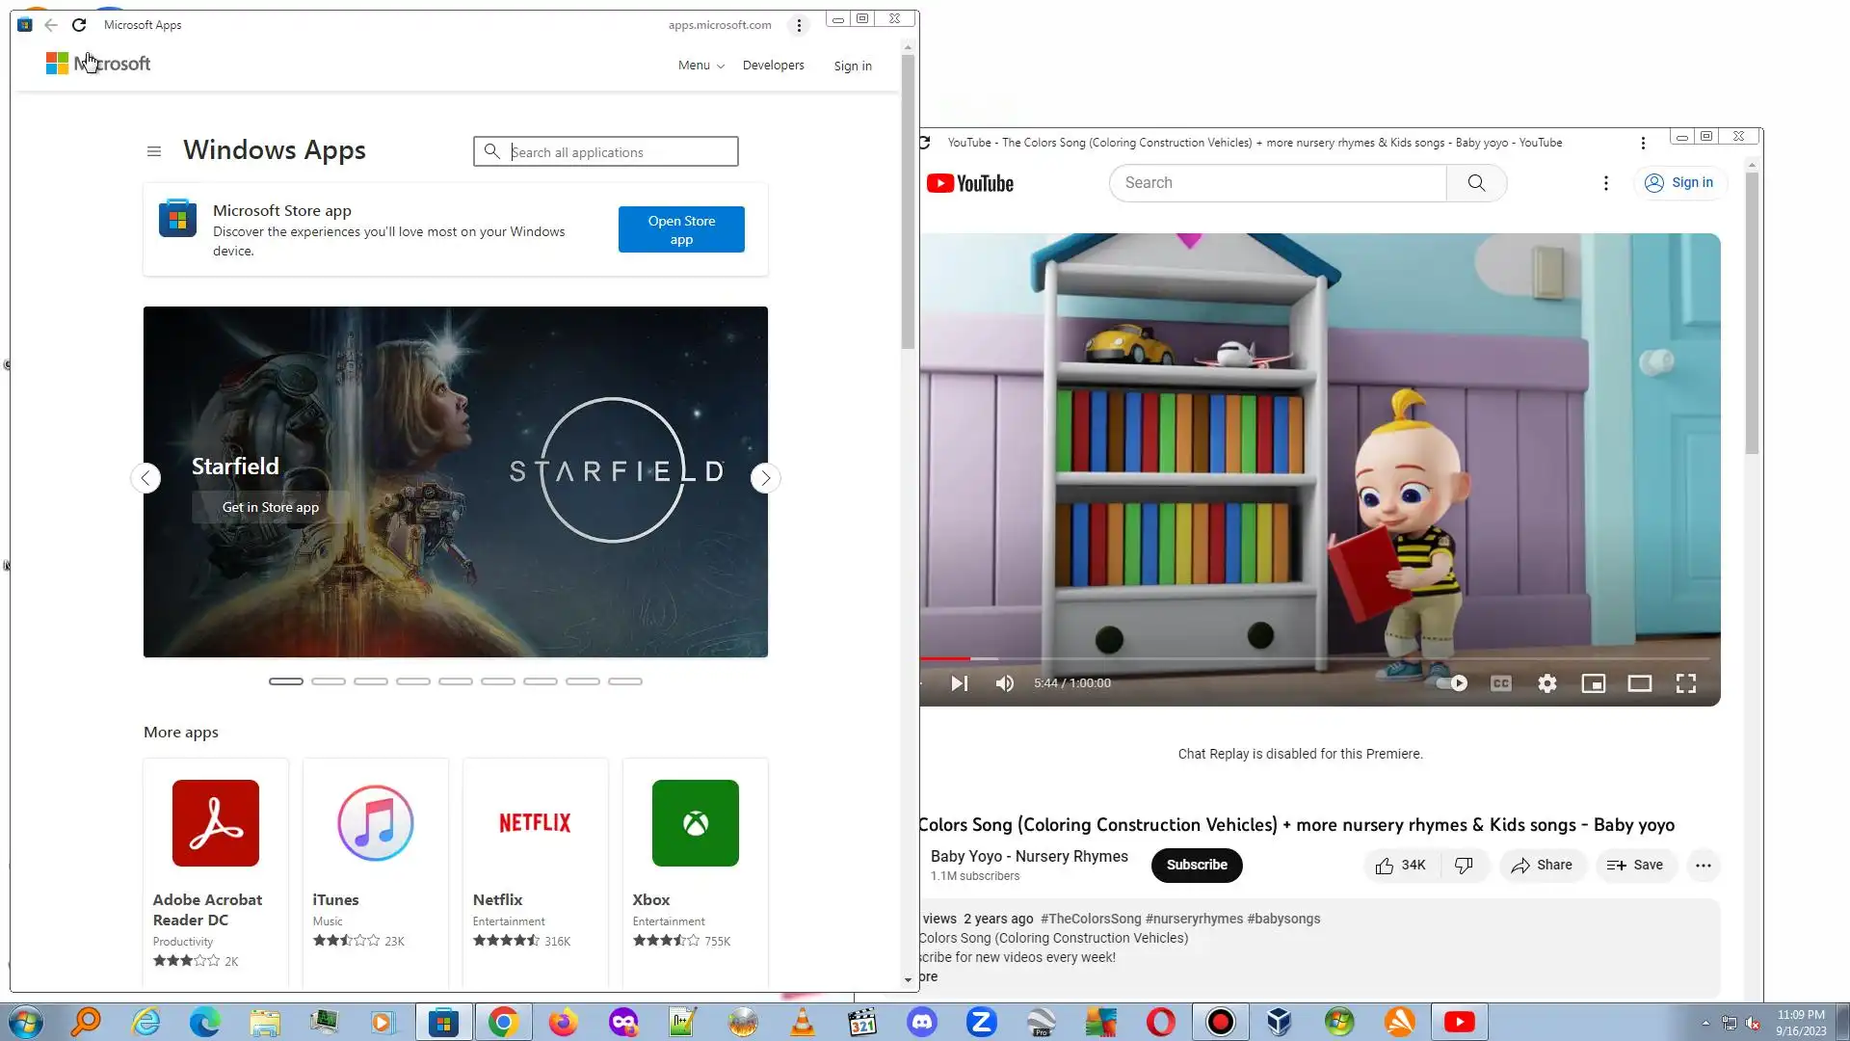Viewport: 1850px width, 1041px height.
Task: Open miniplayer view
Action: click(1593, 683)
